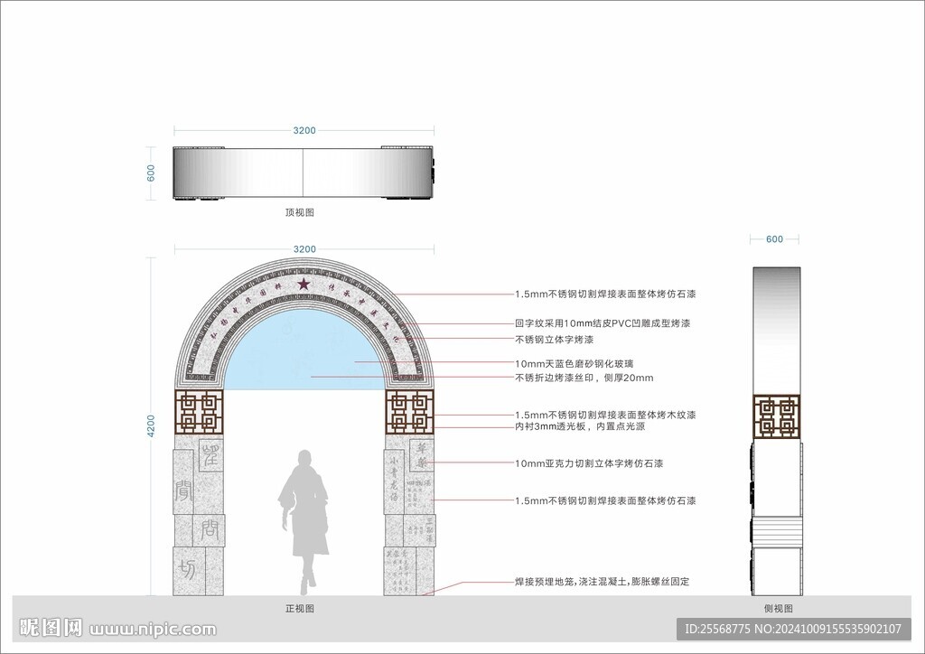Image resolution: width=925 pixels, height=654 pixels.
Task: Select the 不锈折边烤漆丝印，侧厚20mm note
Action: (x=584, y=378)
